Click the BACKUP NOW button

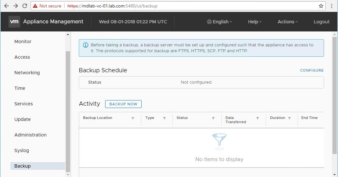(x=123, y=104)
